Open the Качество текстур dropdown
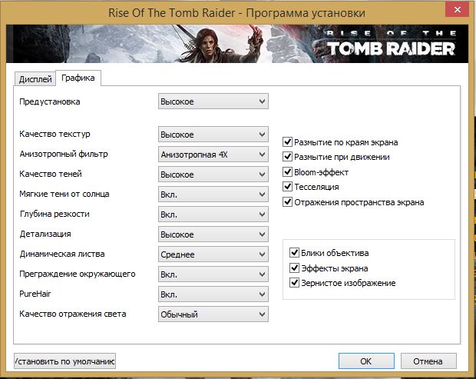 coord(213,135)
